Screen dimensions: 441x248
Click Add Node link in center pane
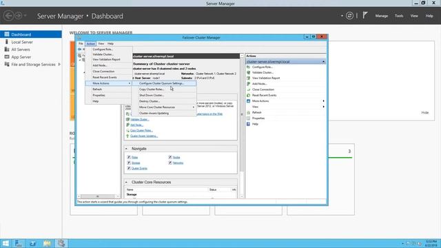[136, 125]
